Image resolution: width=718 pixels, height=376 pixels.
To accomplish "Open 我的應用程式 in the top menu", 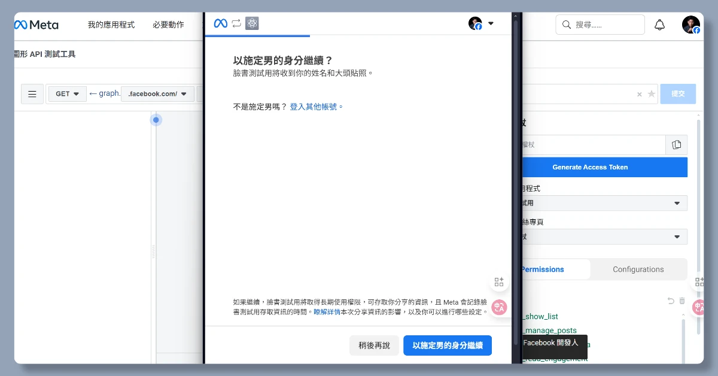I will [x=111, y=25].
